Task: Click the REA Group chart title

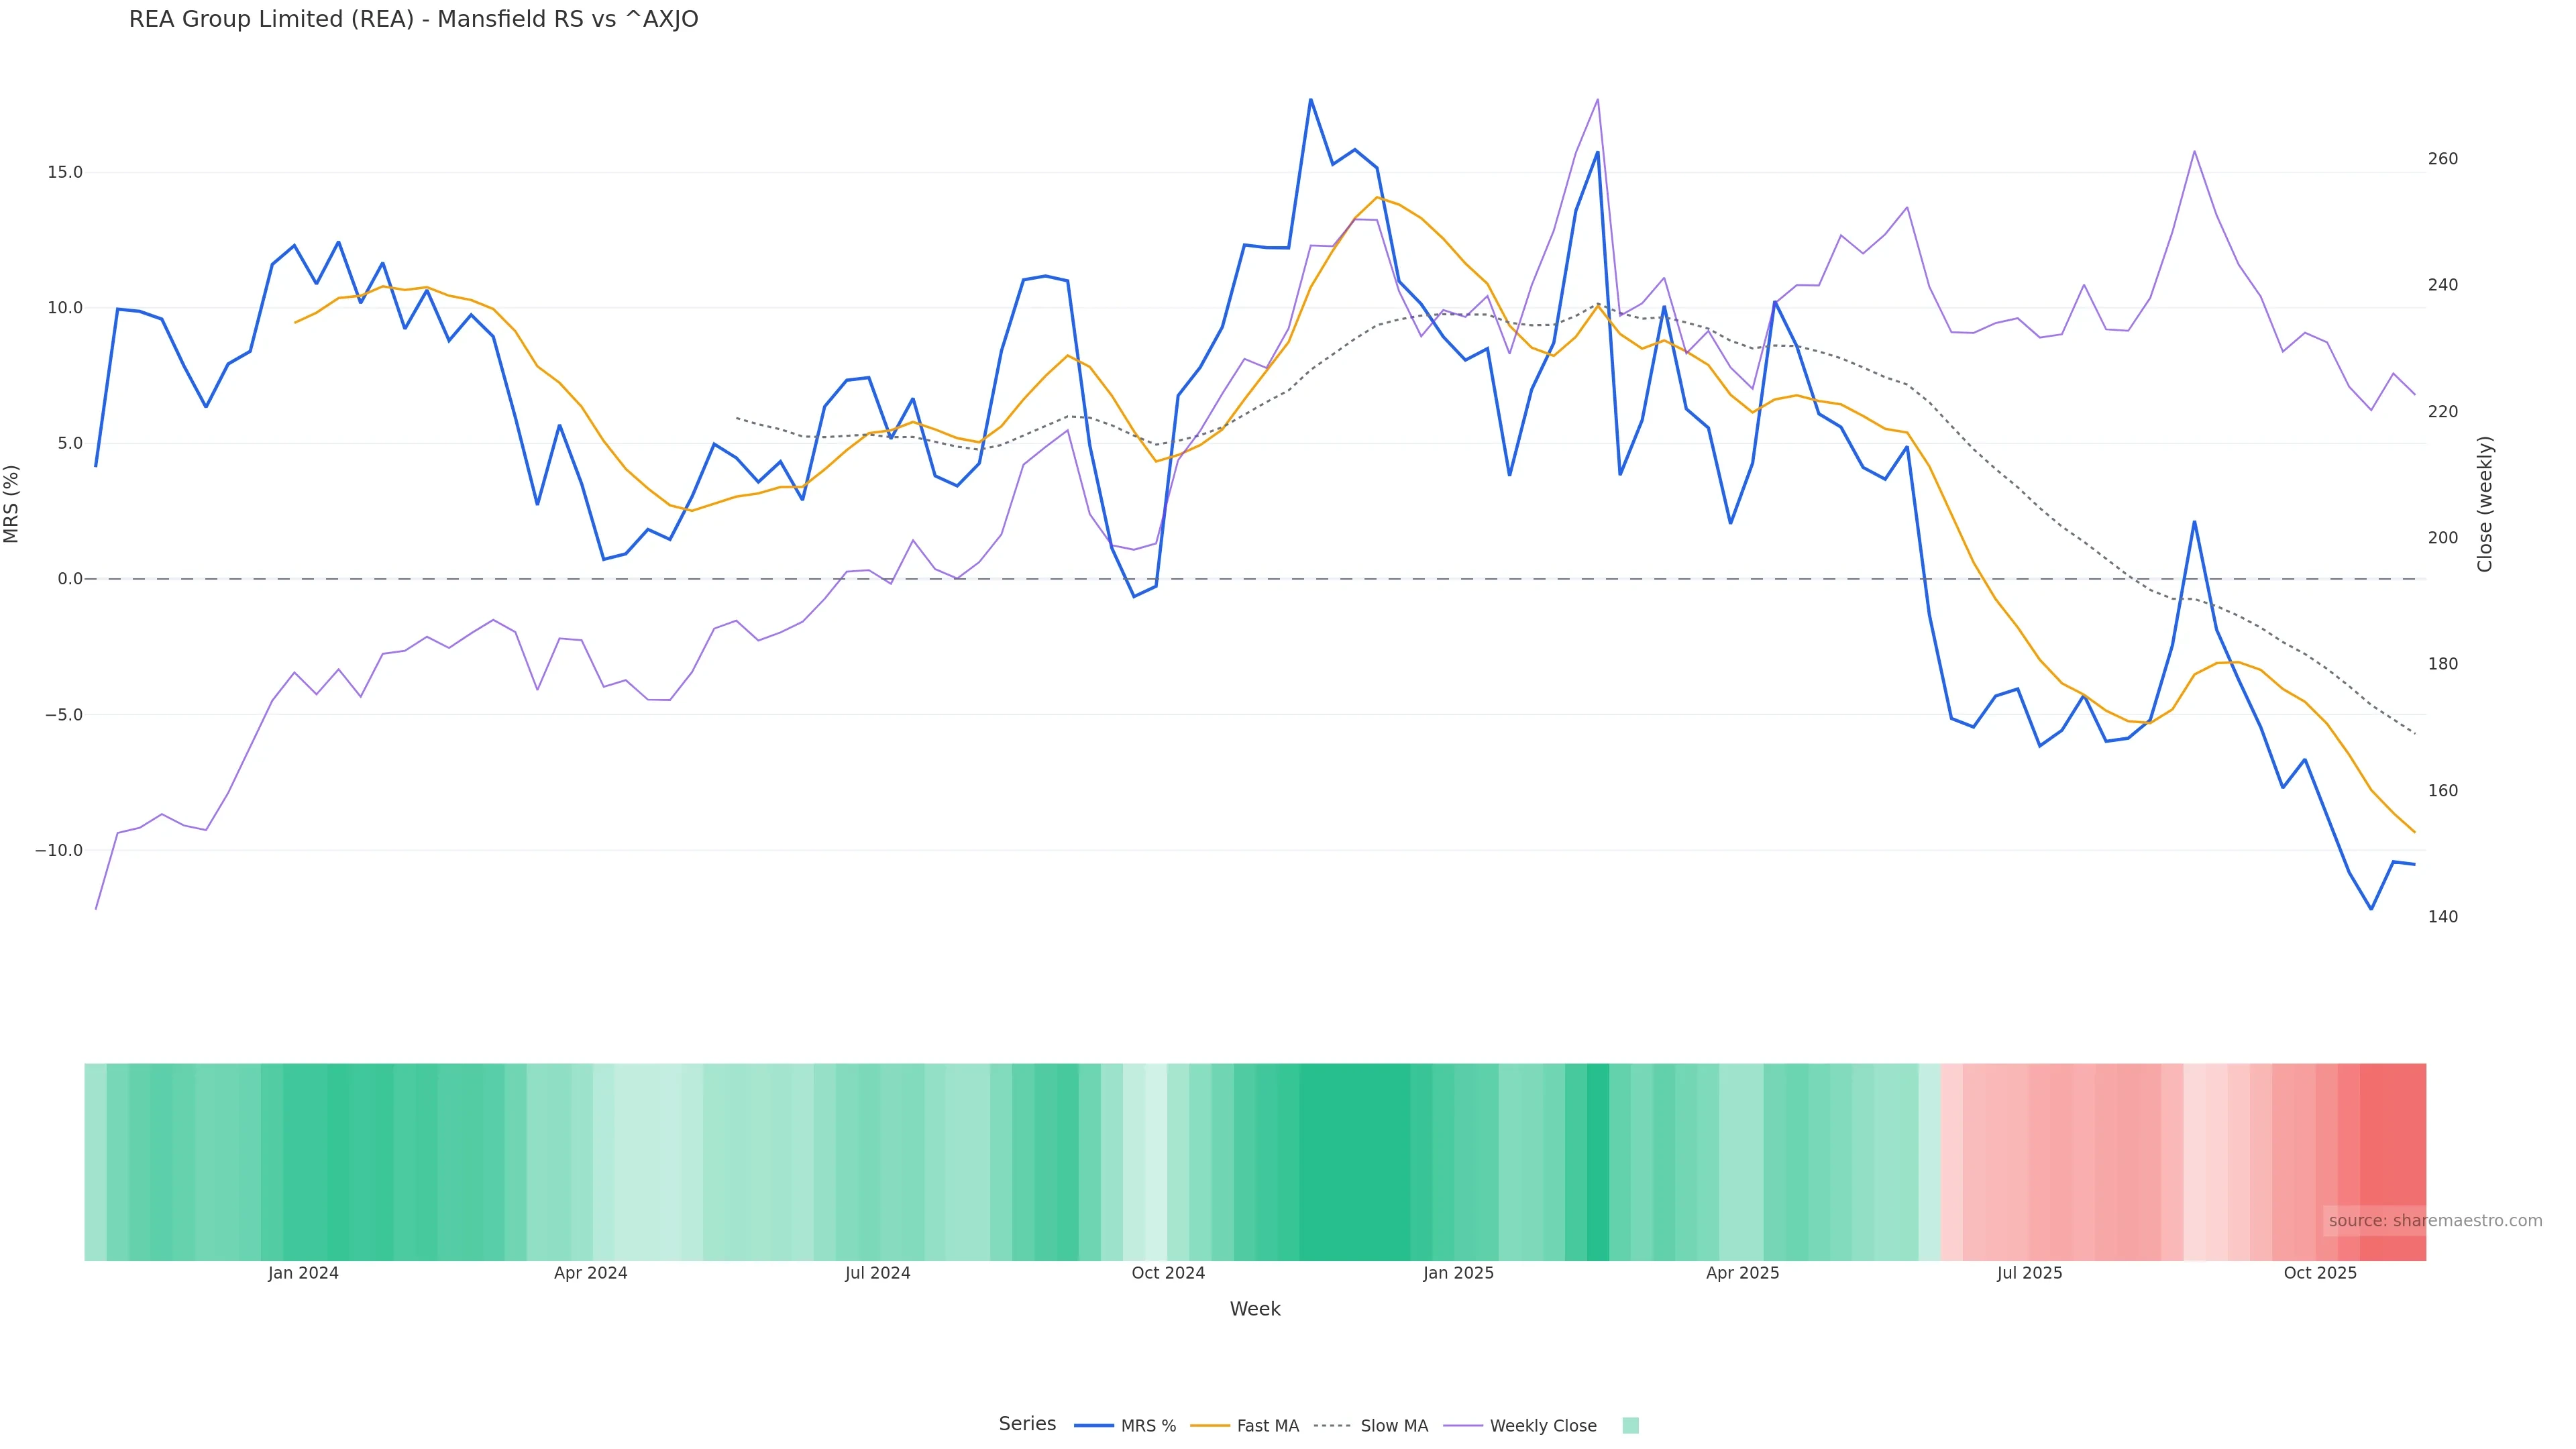Action: (413, 19)
